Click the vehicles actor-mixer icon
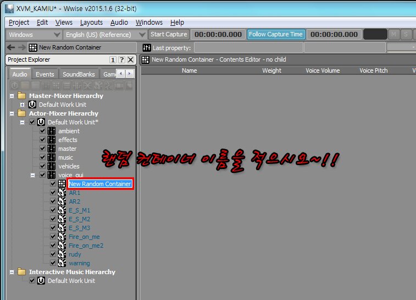 click(52, 166)
